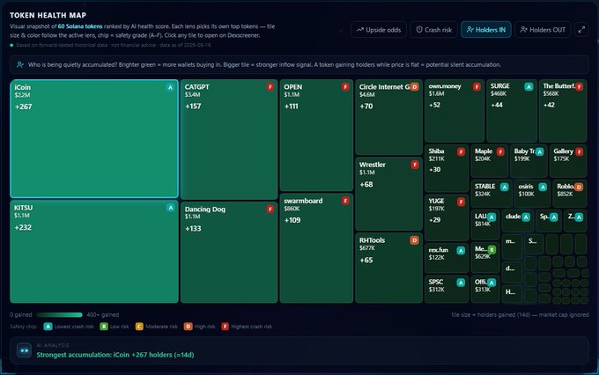This screenshot has height=375, width=599.
Task: Click the F safety chip on Wrestler
Action: click(x=415, y=165)
